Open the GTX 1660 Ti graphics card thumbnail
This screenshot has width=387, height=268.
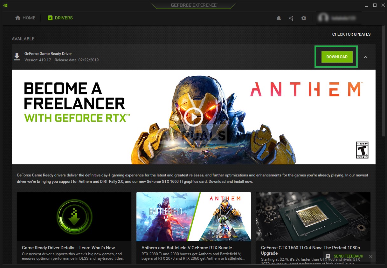313,217
